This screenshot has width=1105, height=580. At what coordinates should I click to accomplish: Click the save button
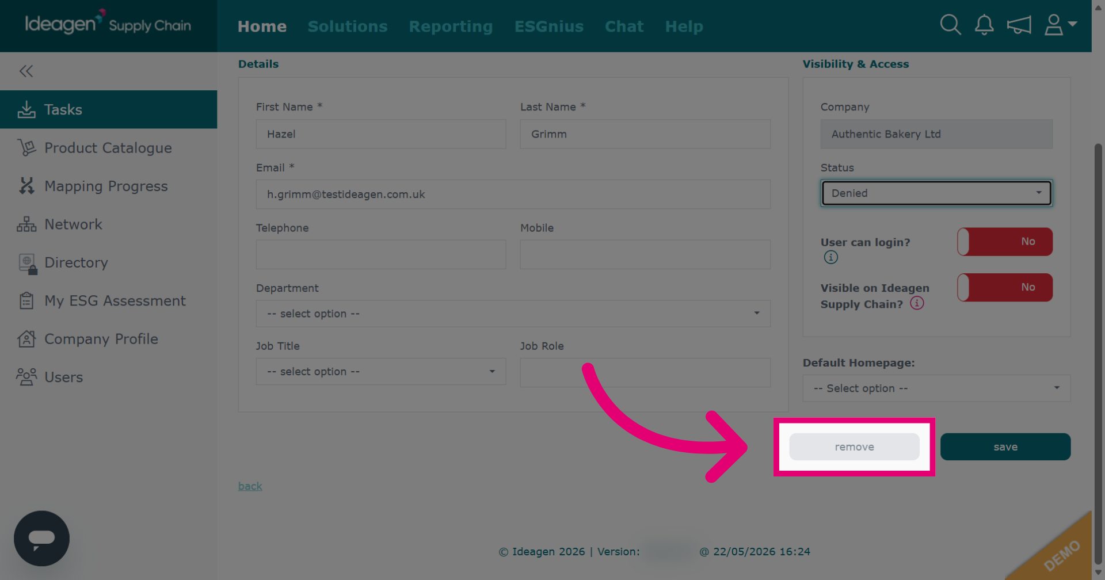[1005, 447]
